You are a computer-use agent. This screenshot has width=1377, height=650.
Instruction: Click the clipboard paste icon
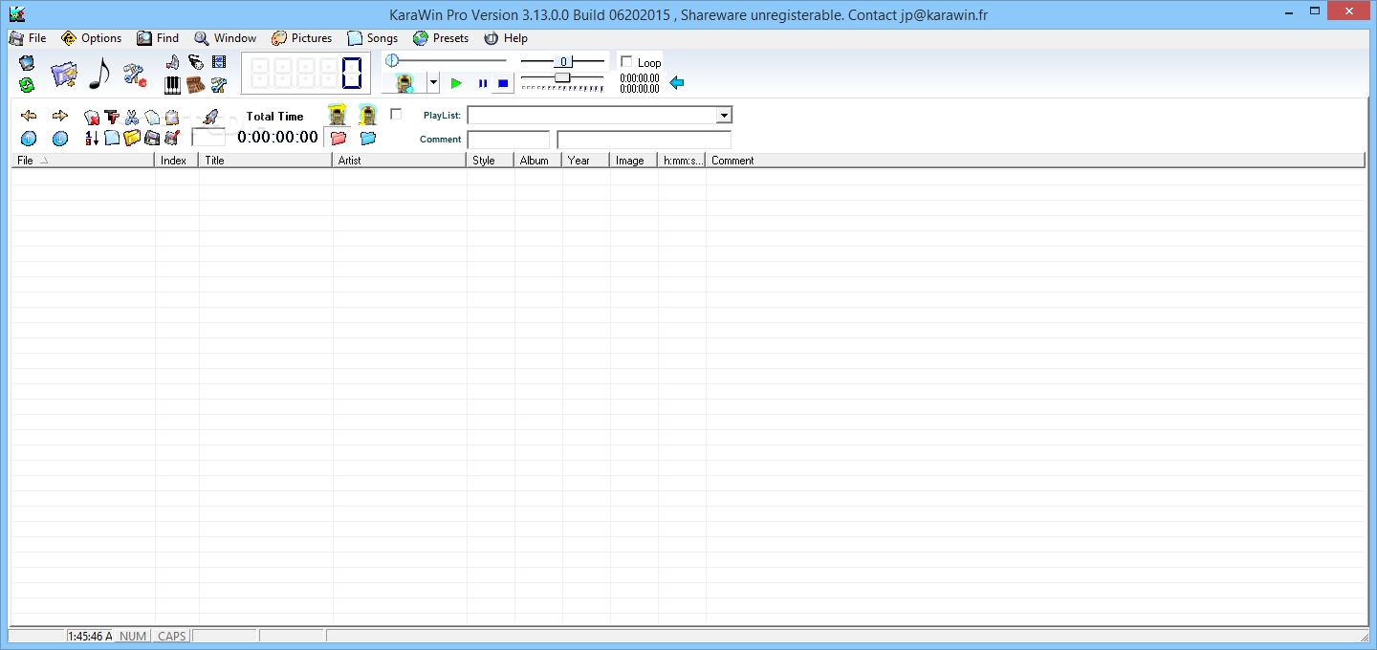[172, 118]
